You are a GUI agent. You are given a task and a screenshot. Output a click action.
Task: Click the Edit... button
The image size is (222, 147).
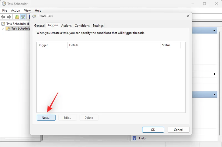[x=67, y=118]
